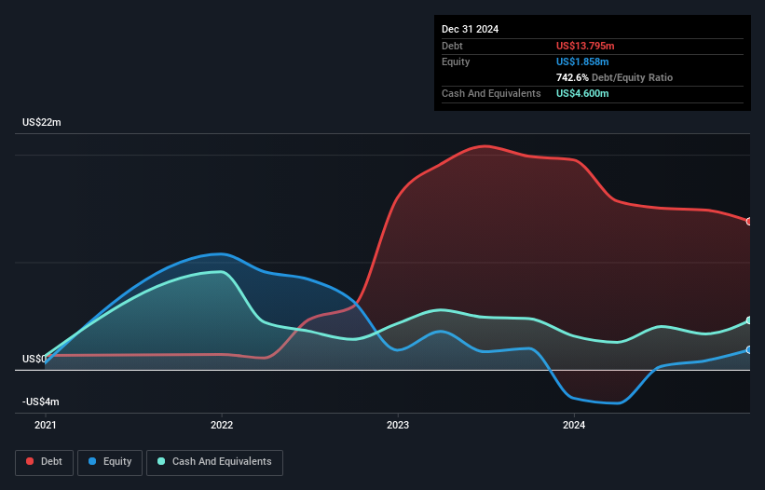This screenshot has width=765, height=490.
Task: Toggle Cash And Equivalents legend button
Action: point(214,462)
